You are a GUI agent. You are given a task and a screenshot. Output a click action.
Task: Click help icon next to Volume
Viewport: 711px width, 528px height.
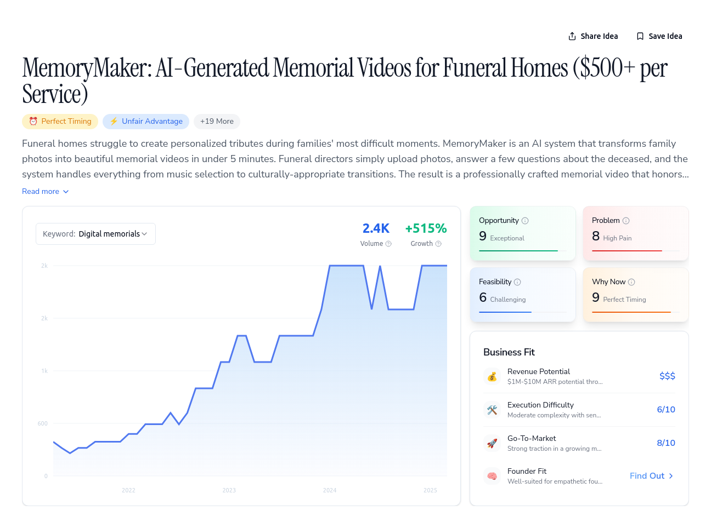coord(388,244)
